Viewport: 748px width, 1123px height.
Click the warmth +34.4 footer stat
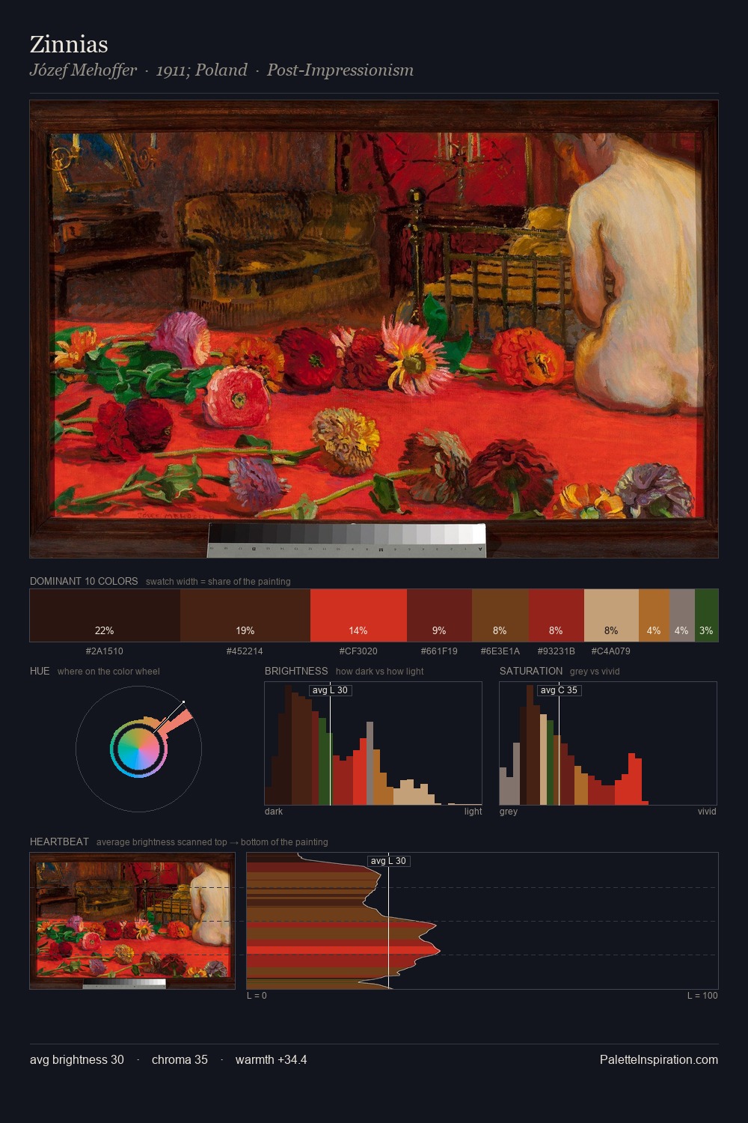[x=271, y=1060]
